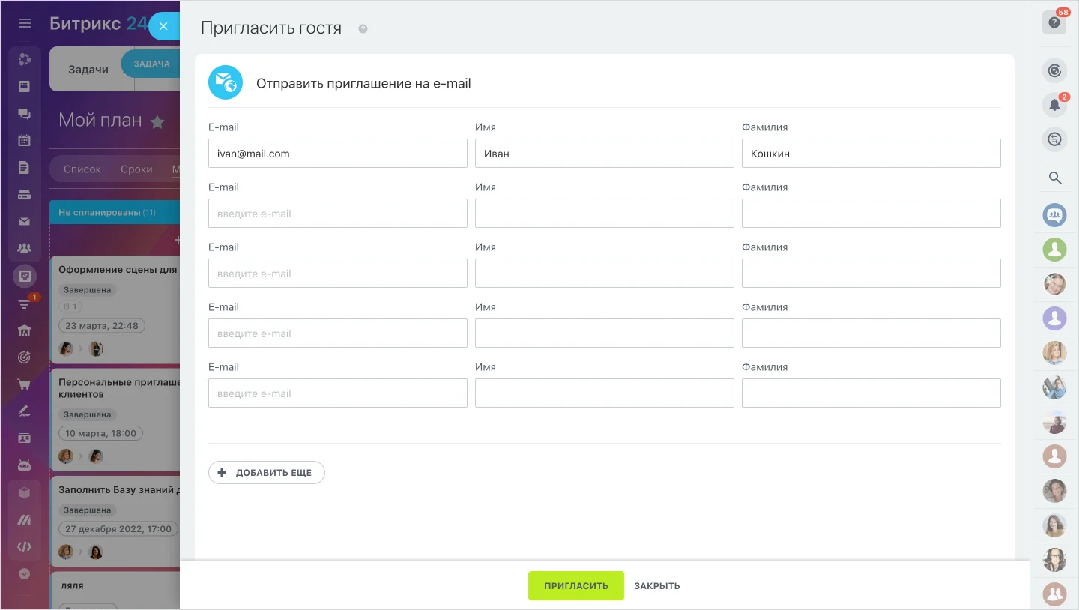Image resolution: width=1079 pixels, height=610 pixels.
Task: Star the Мой план favorite icon
Action: (157, 121)
